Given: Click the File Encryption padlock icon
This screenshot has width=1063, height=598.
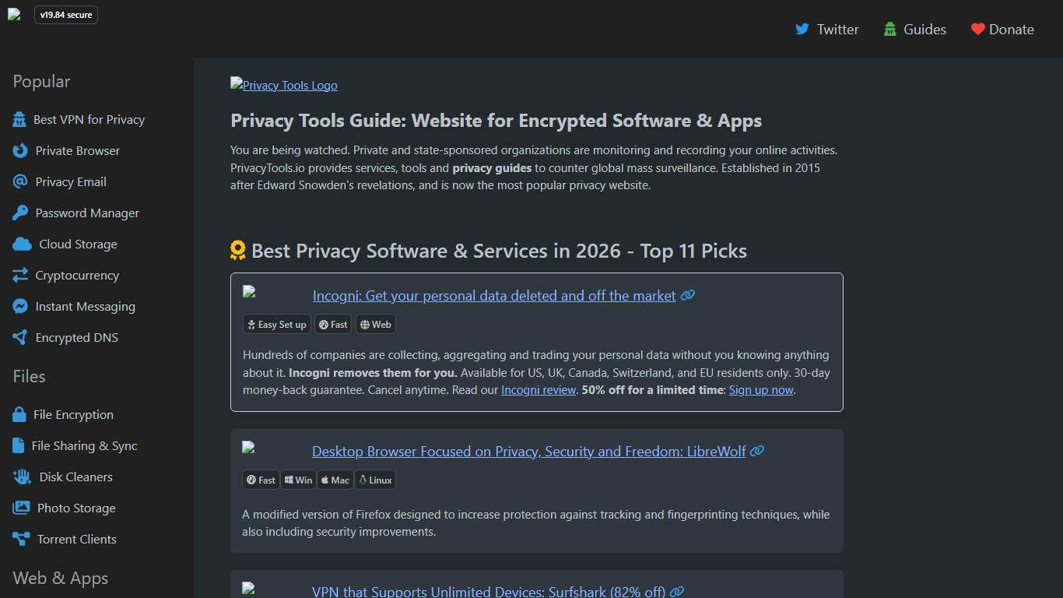Looking at the screenshot, I should (20, 414).
